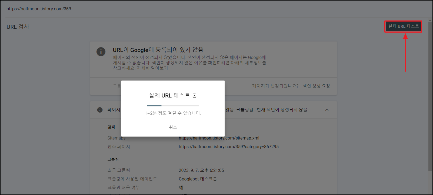Click the 실제 URL 테스트 button

pyautogui.click(x=403, y=26)
